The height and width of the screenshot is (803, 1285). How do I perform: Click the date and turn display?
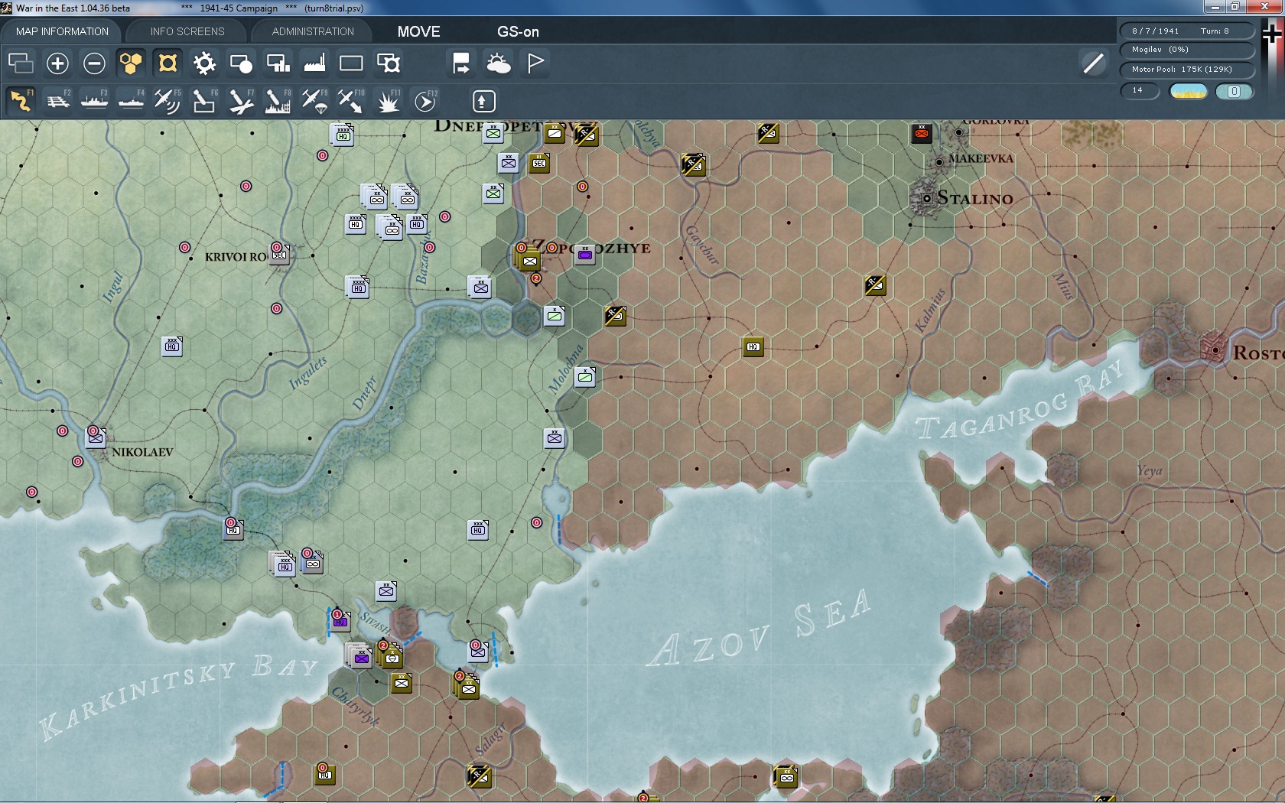click(x=1187, y=31)
